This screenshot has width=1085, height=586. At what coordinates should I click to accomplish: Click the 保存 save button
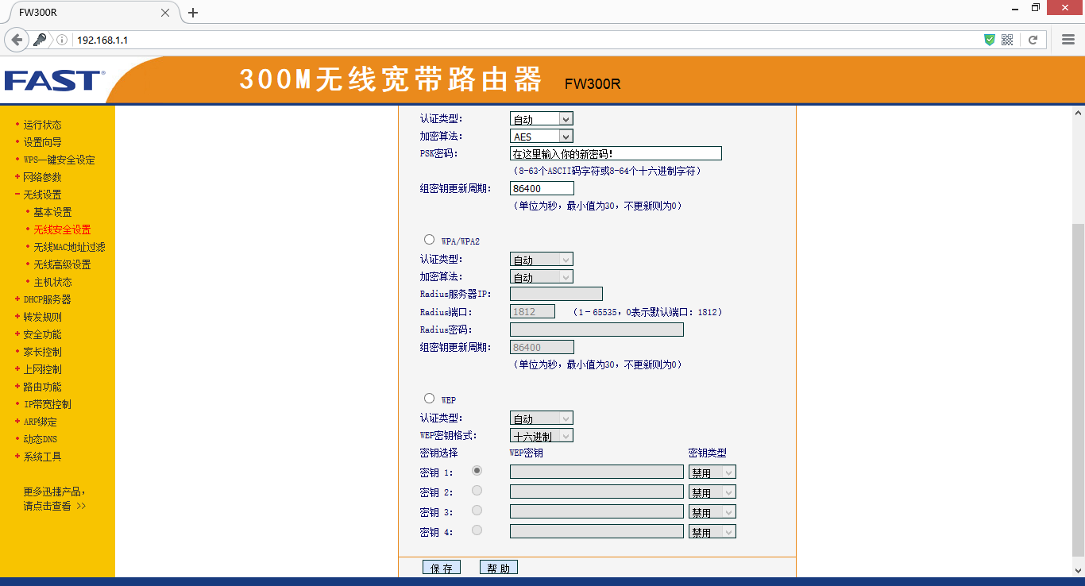442,568
